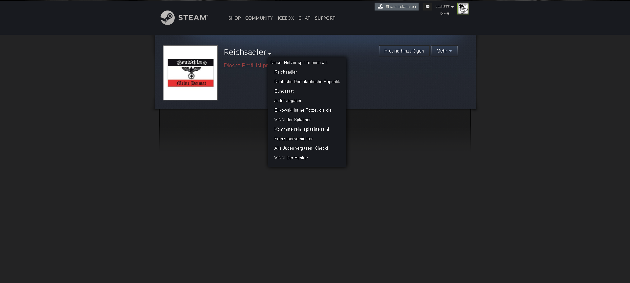Select VINNI Der Henker in the alias list
630x283 pixels.
[x=291, y=158]
